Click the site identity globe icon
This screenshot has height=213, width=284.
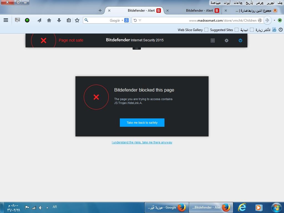pyautogui.click(x=260, y=20)
